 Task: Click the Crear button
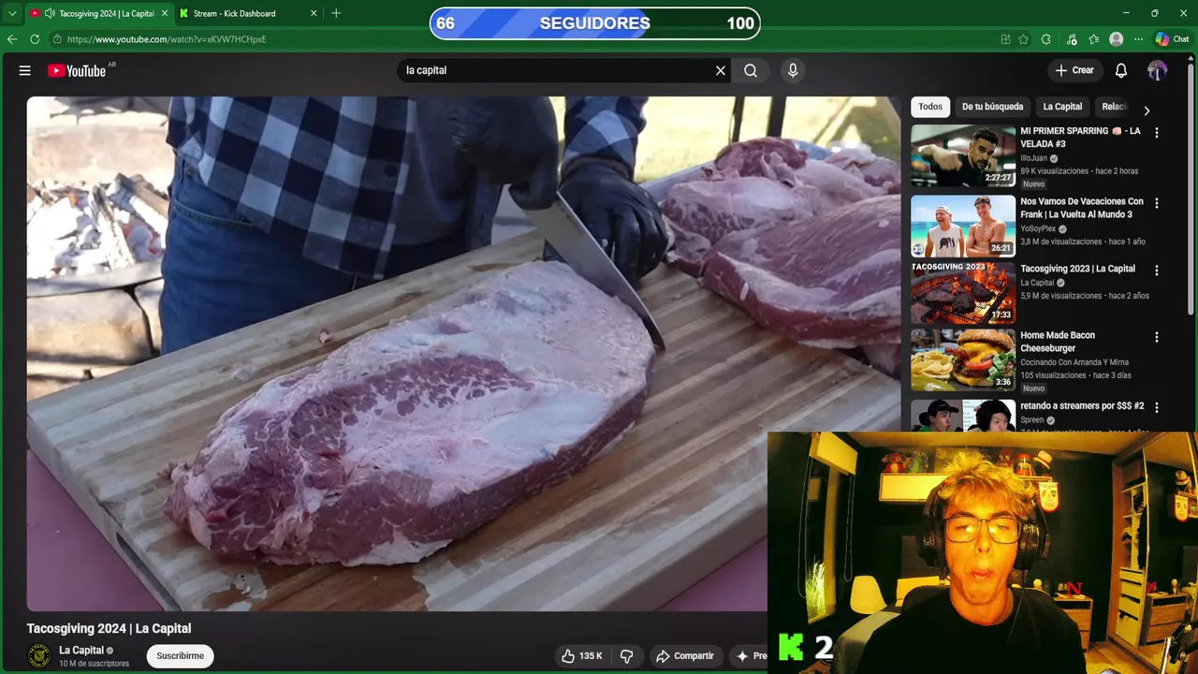(x=1074, y=70)
